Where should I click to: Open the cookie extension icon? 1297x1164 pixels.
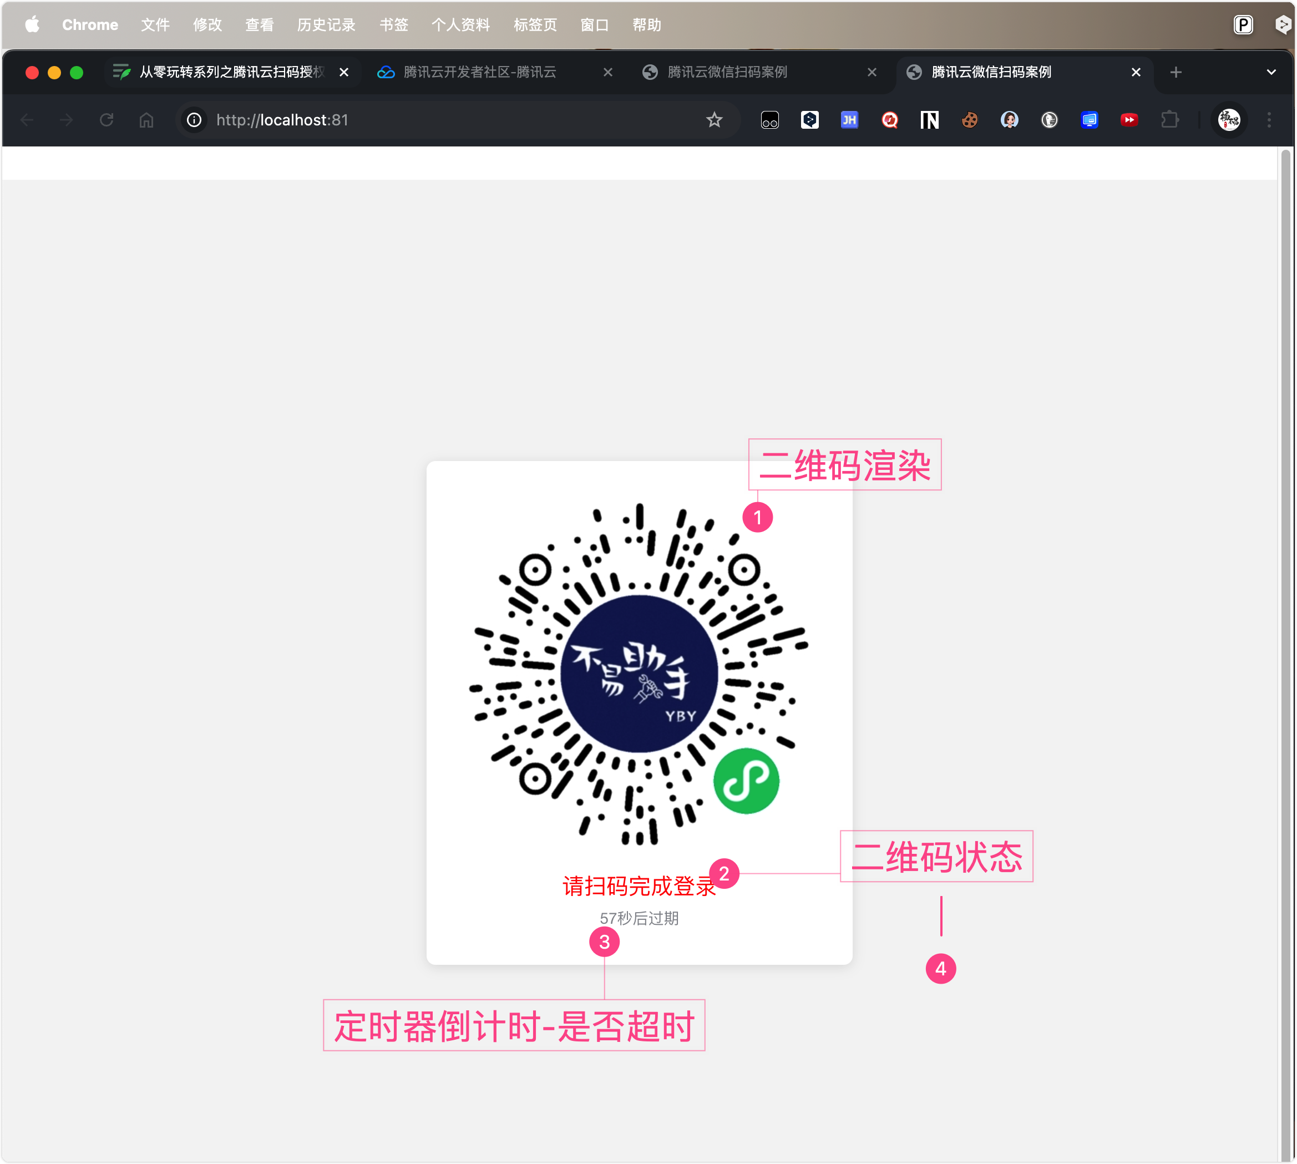tap(970, 120)
